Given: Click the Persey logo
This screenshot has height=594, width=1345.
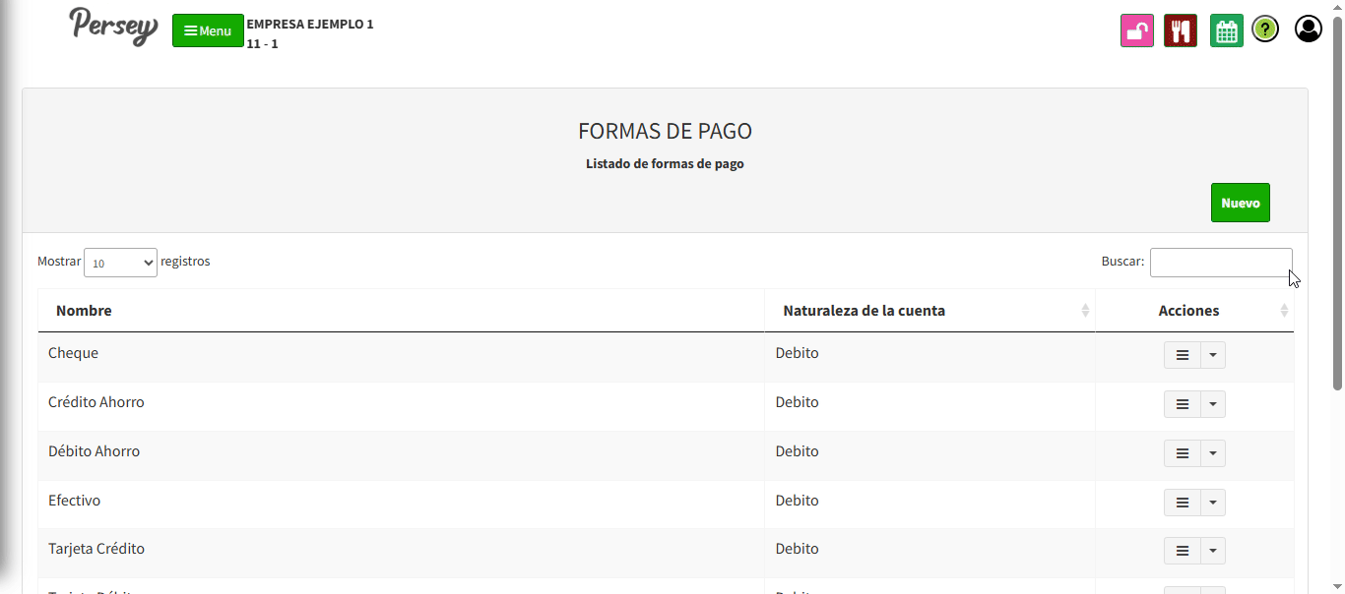Looking at the screenshot, I should pos(113,27).
